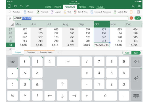The width and height of the screenshot is (149, 102).
Task: Open the file save options icon
Action: (x=15, y=6)
